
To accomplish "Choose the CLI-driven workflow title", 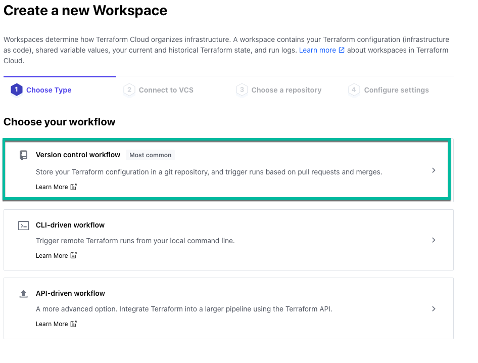I will click(x=70, y=225).
